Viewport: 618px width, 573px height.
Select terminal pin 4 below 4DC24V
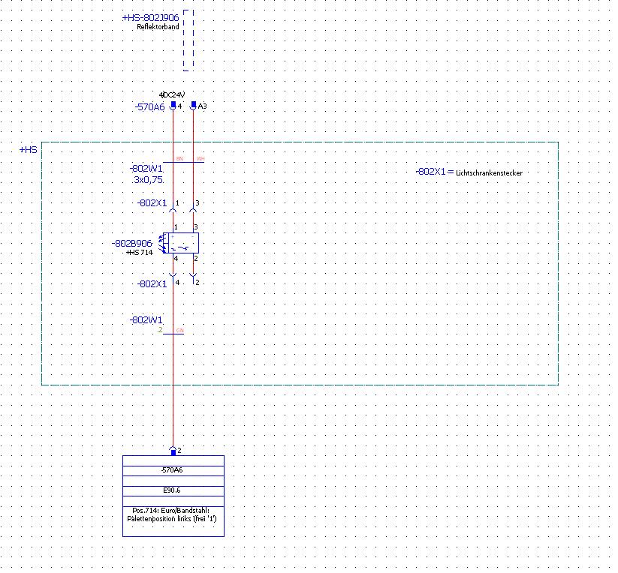point(174,107)
